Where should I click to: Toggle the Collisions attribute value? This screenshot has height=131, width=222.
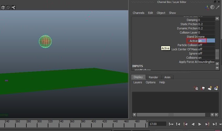click(206, 58)
